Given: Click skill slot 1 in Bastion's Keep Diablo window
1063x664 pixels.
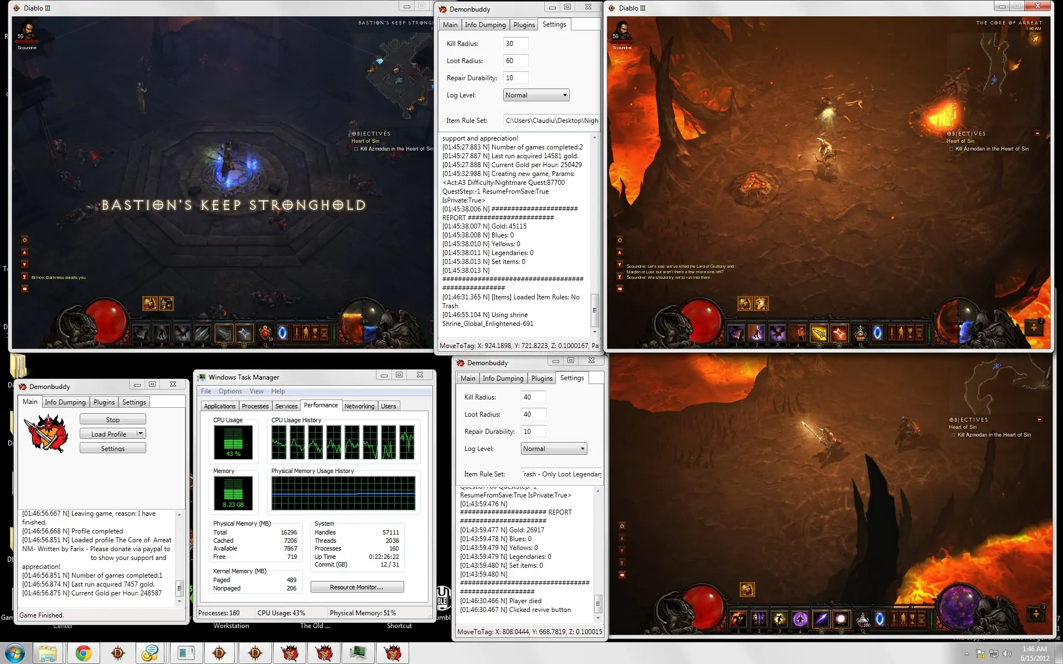Looking at the screenshot, I should click(x=141, y=333).
